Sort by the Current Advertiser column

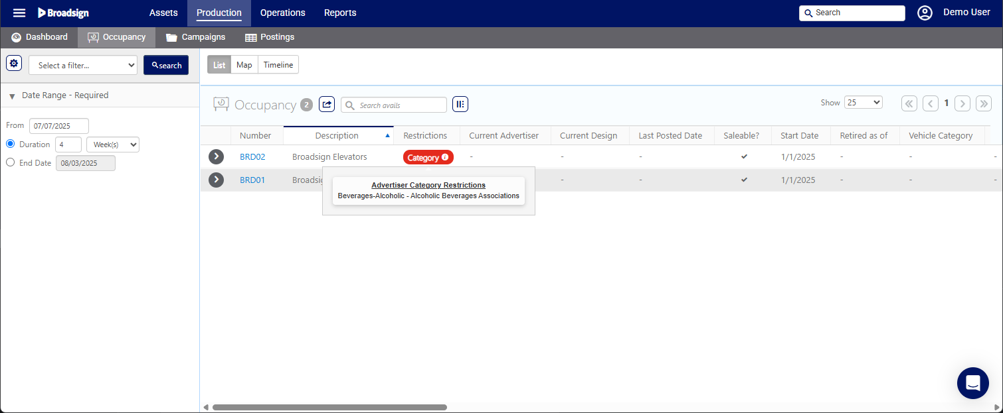pos(504,135)
